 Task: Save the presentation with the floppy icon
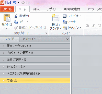click(9, 3)
